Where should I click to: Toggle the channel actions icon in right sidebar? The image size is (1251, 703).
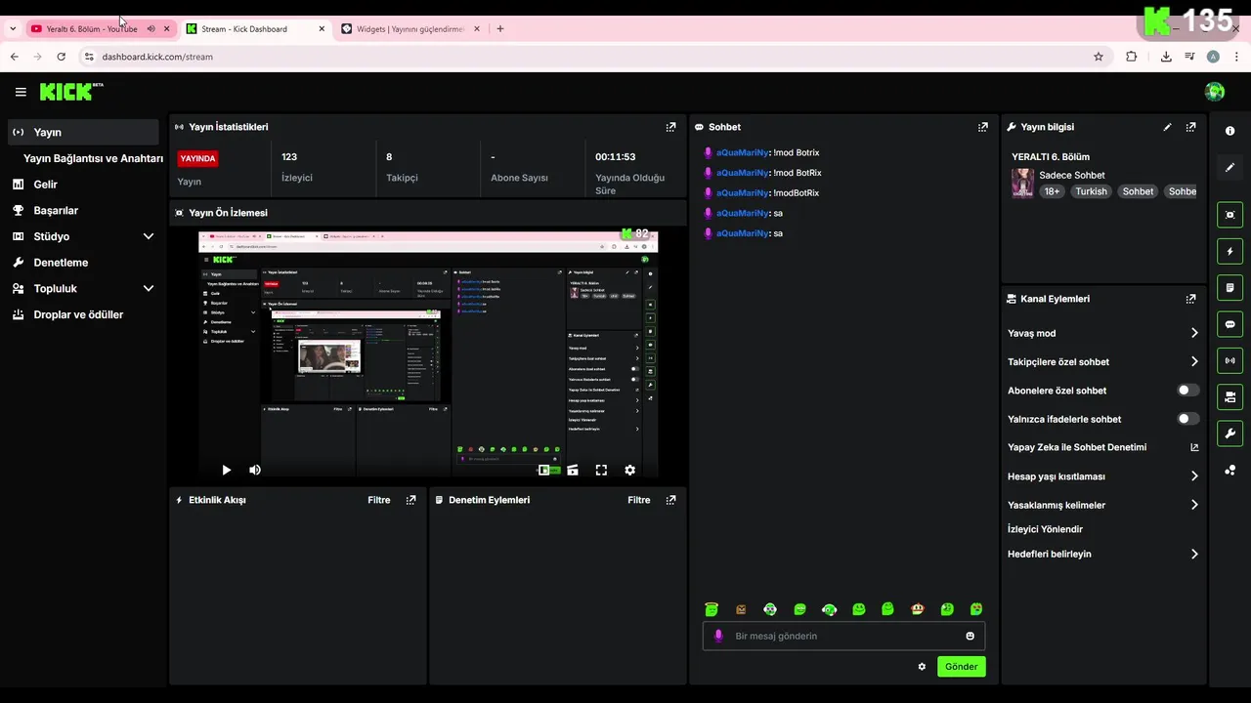coord(1229,396)
